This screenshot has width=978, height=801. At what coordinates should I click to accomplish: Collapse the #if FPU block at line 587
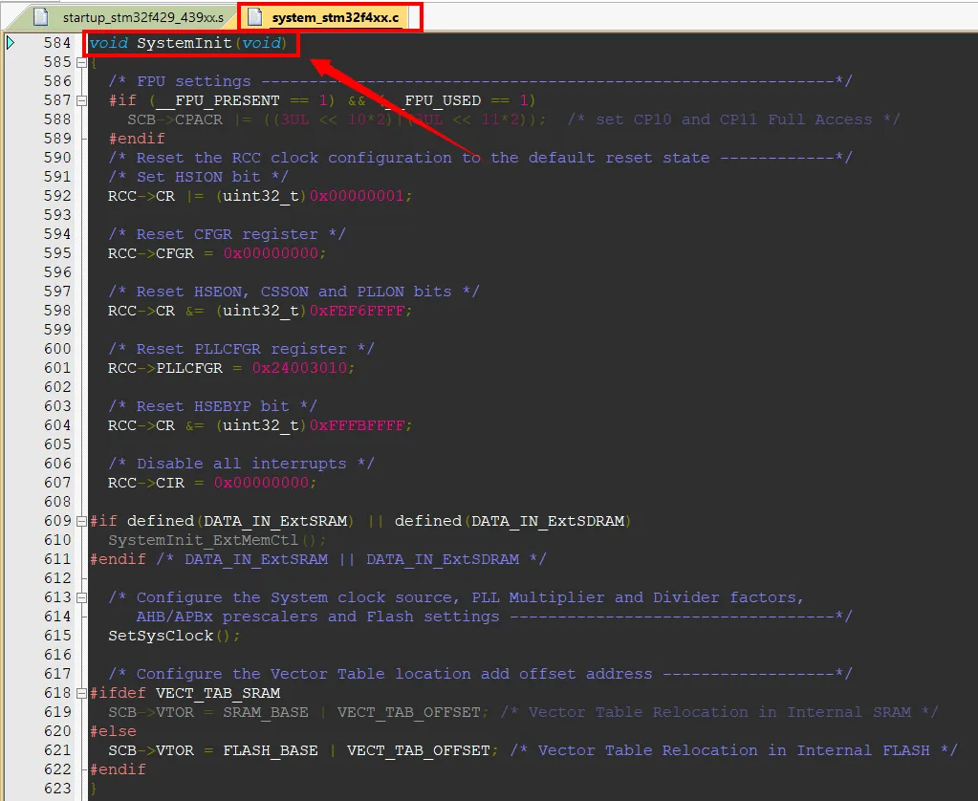point(81,100)
